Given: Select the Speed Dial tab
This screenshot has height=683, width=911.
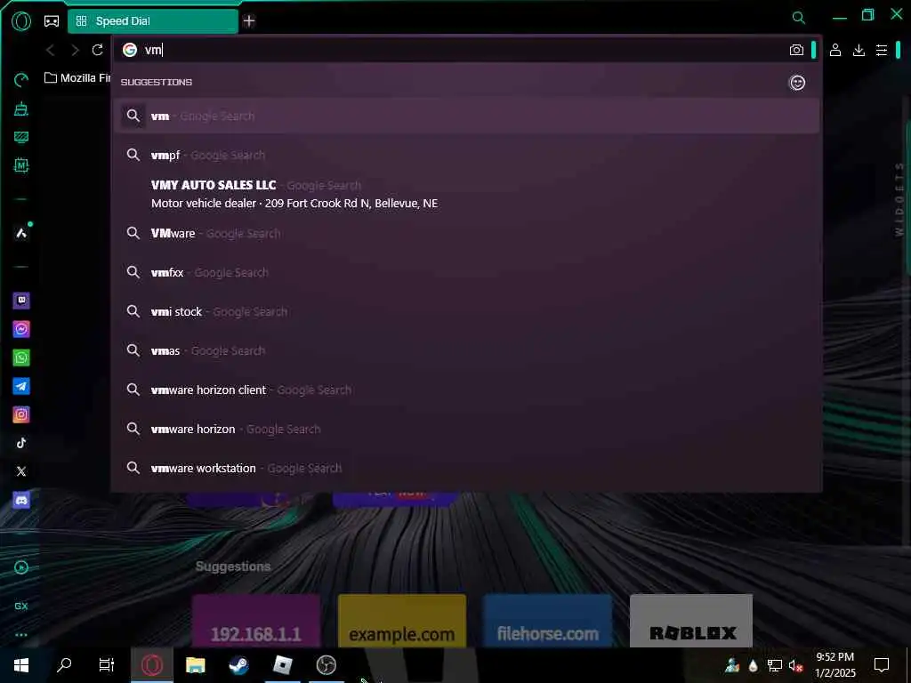Looking at the screenshot, I should pos(153,21).
